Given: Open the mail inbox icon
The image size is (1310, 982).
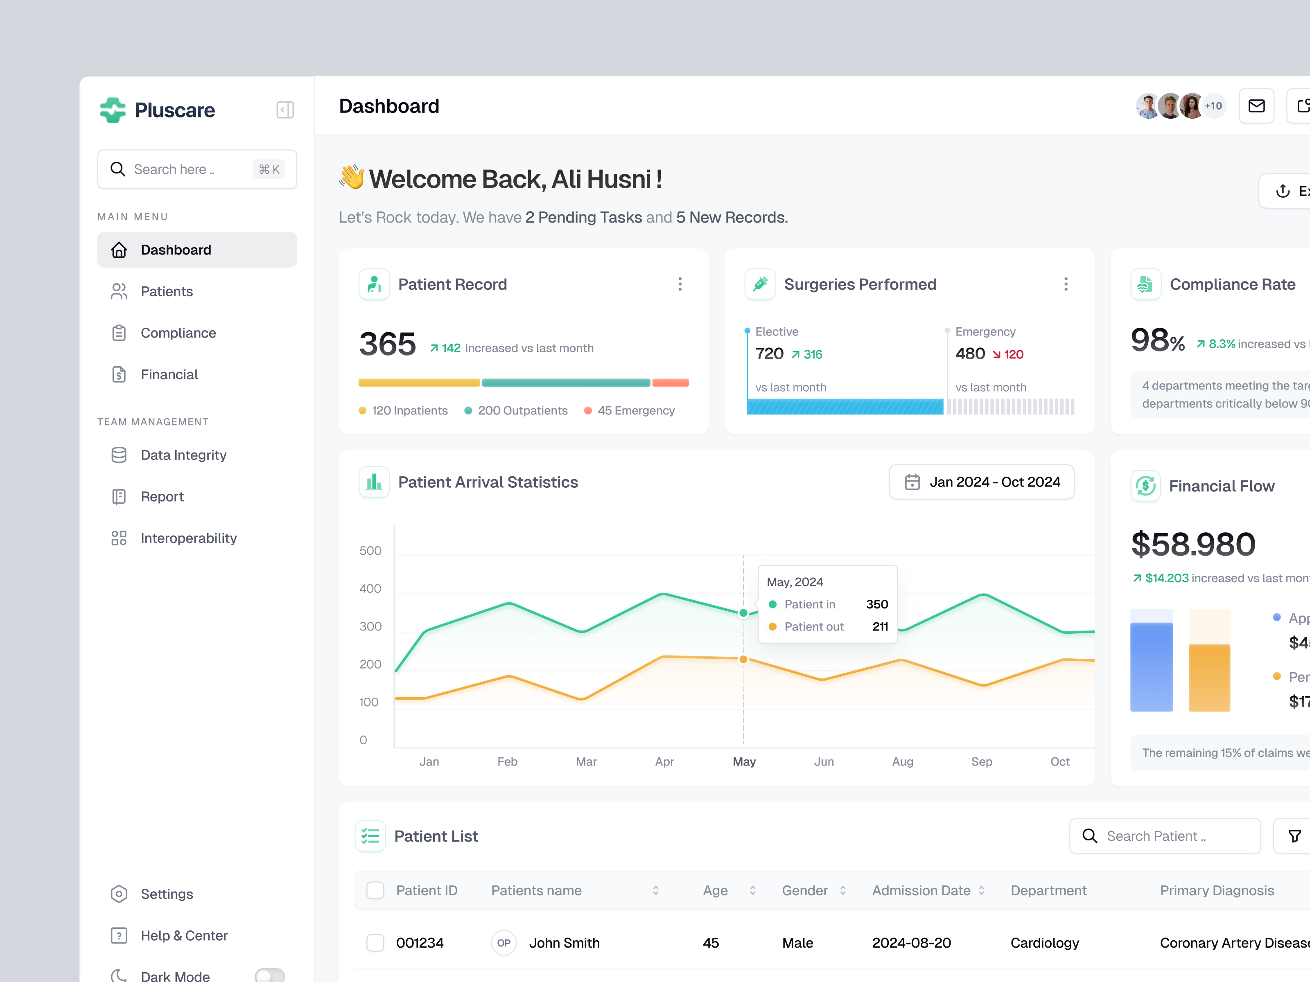Looking at the screenshot, I should click(1257, 106).
